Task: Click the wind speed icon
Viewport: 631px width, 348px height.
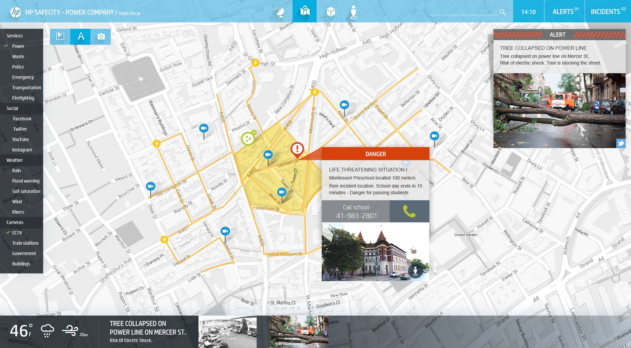Action: pyautogui.click(x=70, y=331)
